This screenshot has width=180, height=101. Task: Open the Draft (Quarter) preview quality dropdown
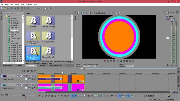point(101,13)
